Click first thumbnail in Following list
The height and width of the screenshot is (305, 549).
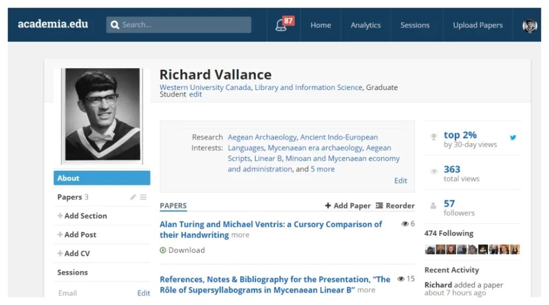point(429,249)
